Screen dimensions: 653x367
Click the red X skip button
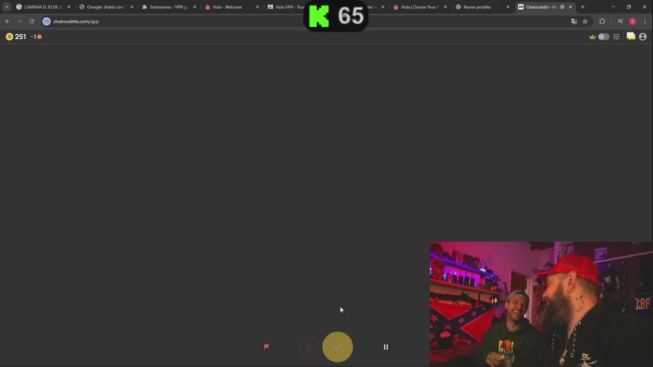coord(309,347)
